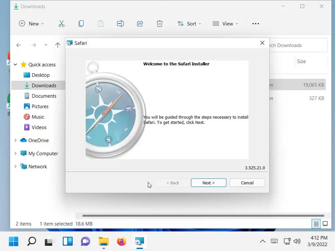The width and height of the screenshot is (335, 251).
Task: Minimize the Downloads window
Action: (283, 6)
